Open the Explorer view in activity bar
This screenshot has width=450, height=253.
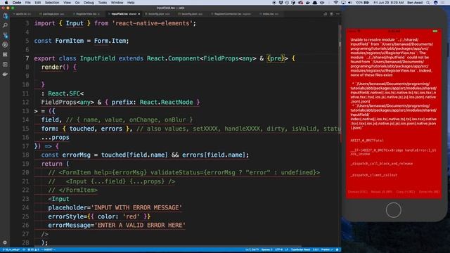5,16
